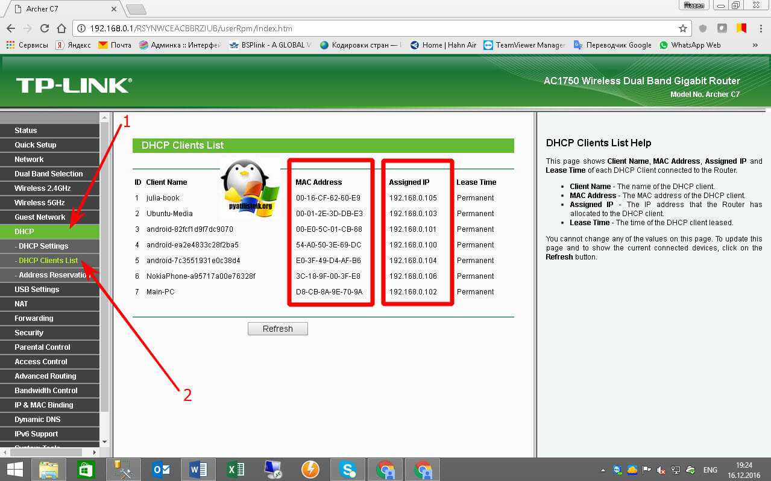
Task: Open Skype from the taskbar
Action: pyautogui.click(x=347, y=470)
